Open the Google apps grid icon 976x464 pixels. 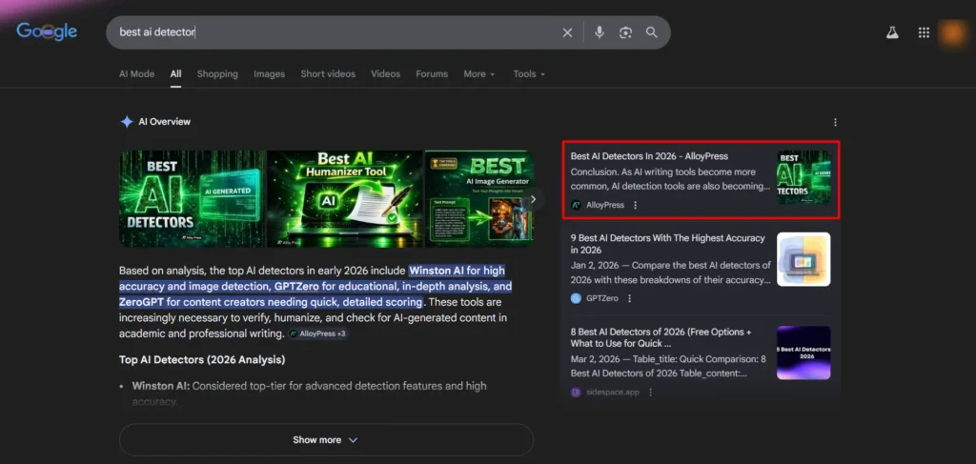pyautogui.click(x=924, y=33)
